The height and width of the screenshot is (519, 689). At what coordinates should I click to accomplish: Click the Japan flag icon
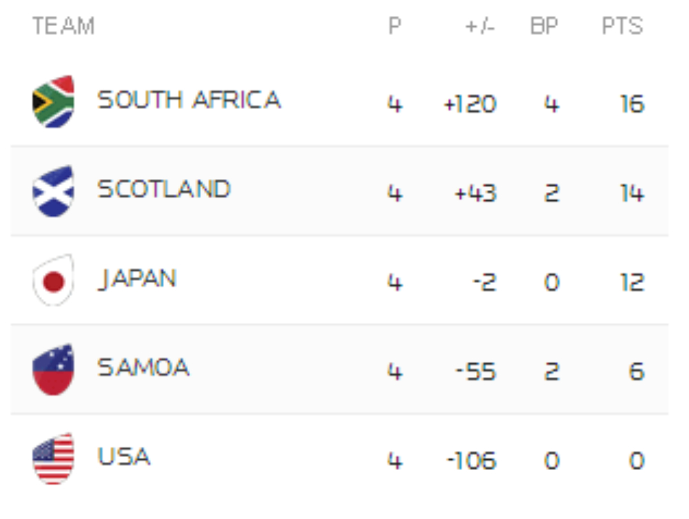(x=53, y=280)
